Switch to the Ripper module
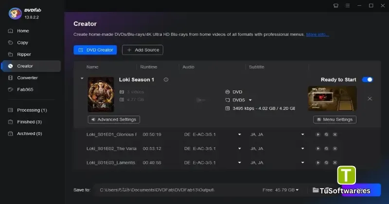Image resolution: width=389 pixels, height=204 pixels. pyautogui.click(x=24, y=54)
